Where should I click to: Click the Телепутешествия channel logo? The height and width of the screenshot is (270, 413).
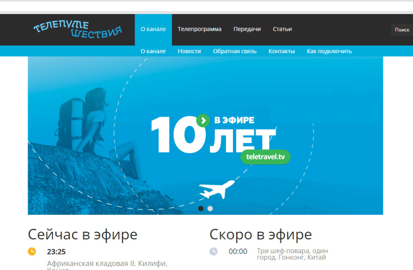point(78,30)
